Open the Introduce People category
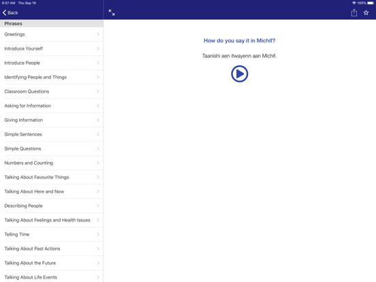Screen dimensions: 376x282 [52, 63]
